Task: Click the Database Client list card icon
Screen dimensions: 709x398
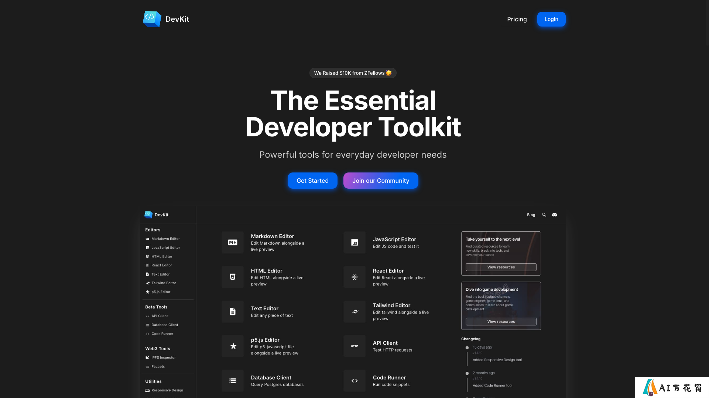Action: 233,381
